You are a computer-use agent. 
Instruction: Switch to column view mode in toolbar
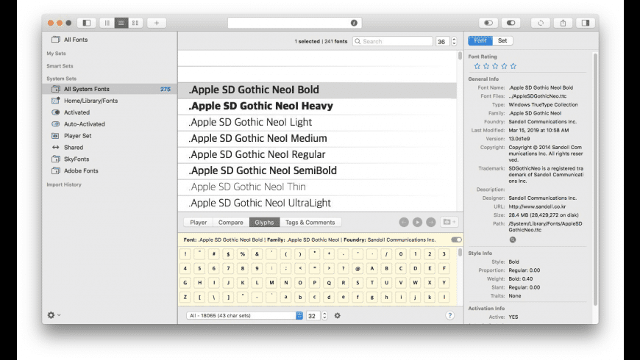(x=107, y=23)
